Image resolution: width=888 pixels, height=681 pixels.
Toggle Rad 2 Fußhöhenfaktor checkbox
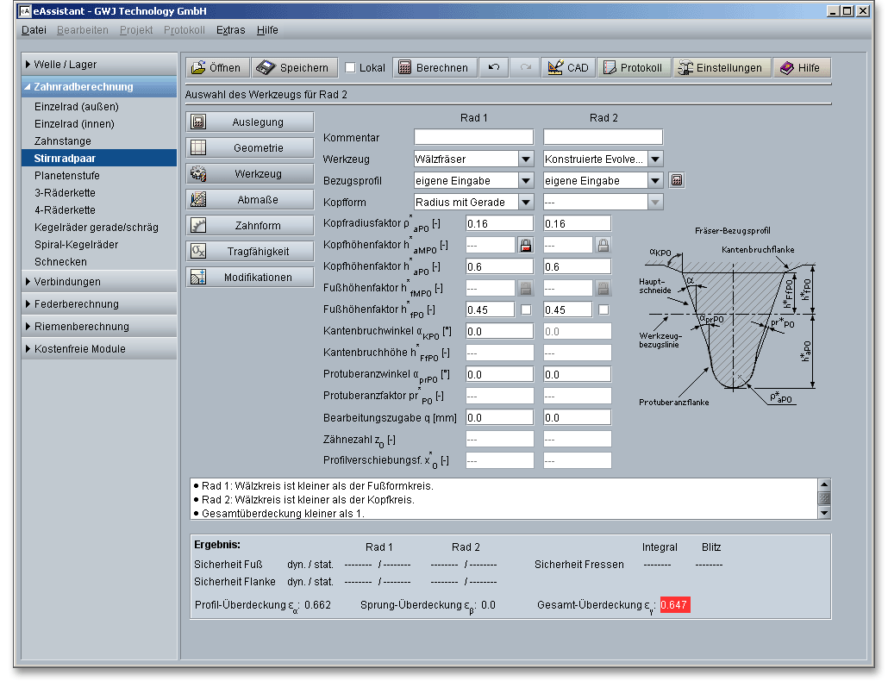click(603, 309)
